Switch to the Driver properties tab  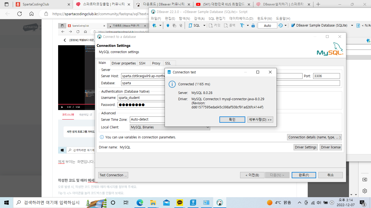(124, 63)
